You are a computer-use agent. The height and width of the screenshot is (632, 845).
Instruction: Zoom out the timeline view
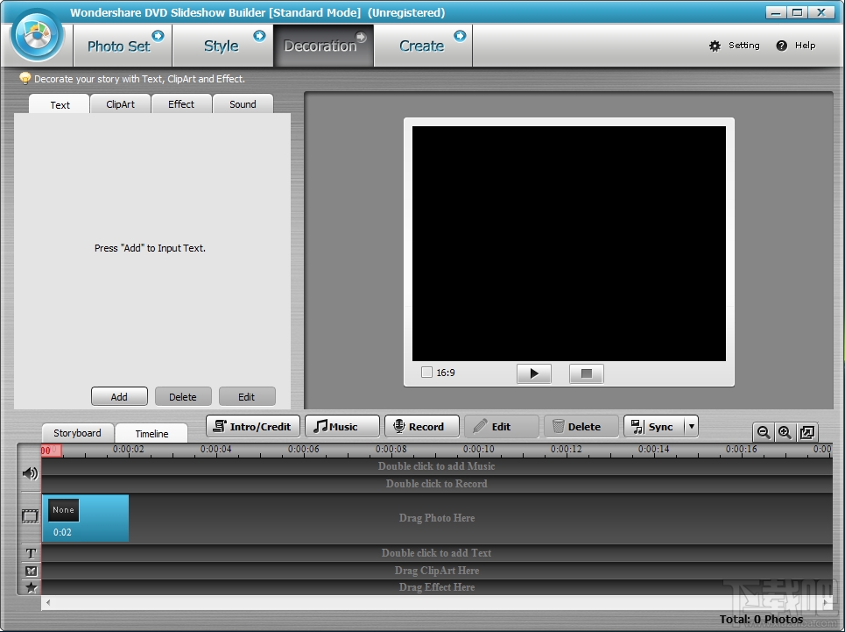762,432
